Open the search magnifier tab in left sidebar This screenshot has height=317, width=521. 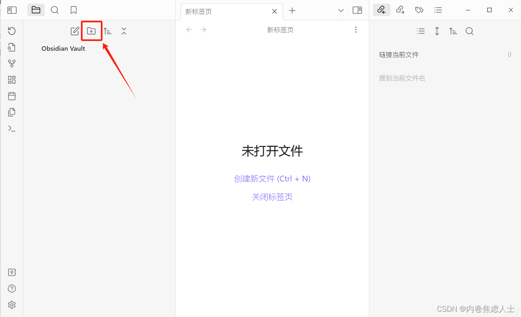tap(54, 10)
